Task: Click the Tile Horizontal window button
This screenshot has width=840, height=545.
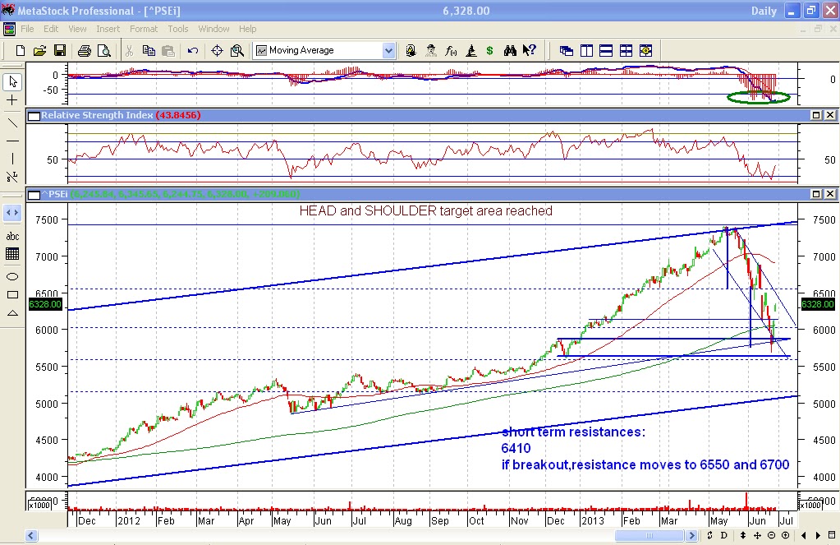Action: point(606,50)
